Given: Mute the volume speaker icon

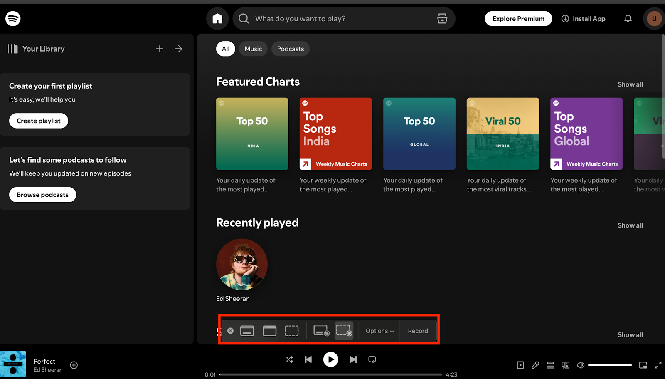Looking at the screenshot, I should point(581,365).
